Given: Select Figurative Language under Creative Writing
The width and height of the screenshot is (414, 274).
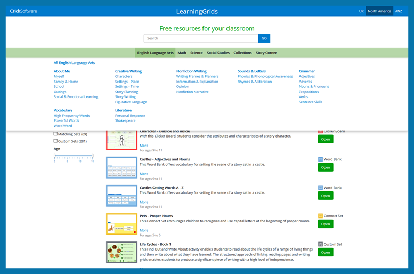Looking at the screenshot, I should click(x=131, y=102).
